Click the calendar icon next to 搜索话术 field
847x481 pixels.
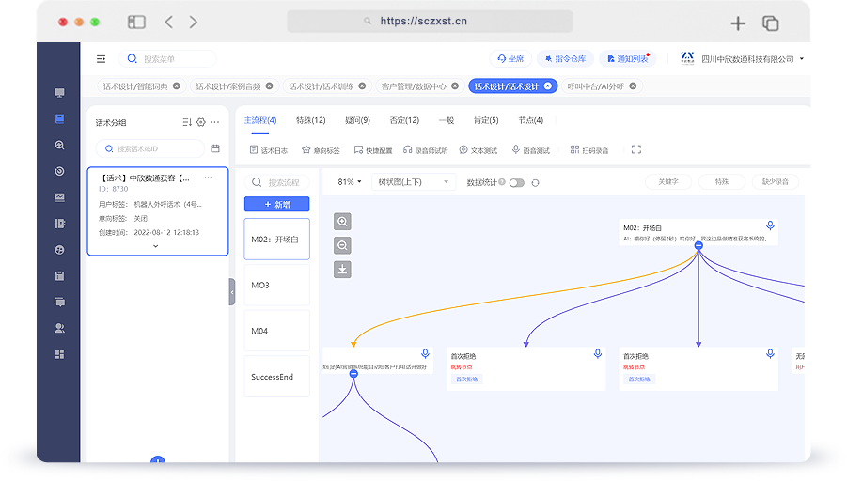tap(215, 148)
